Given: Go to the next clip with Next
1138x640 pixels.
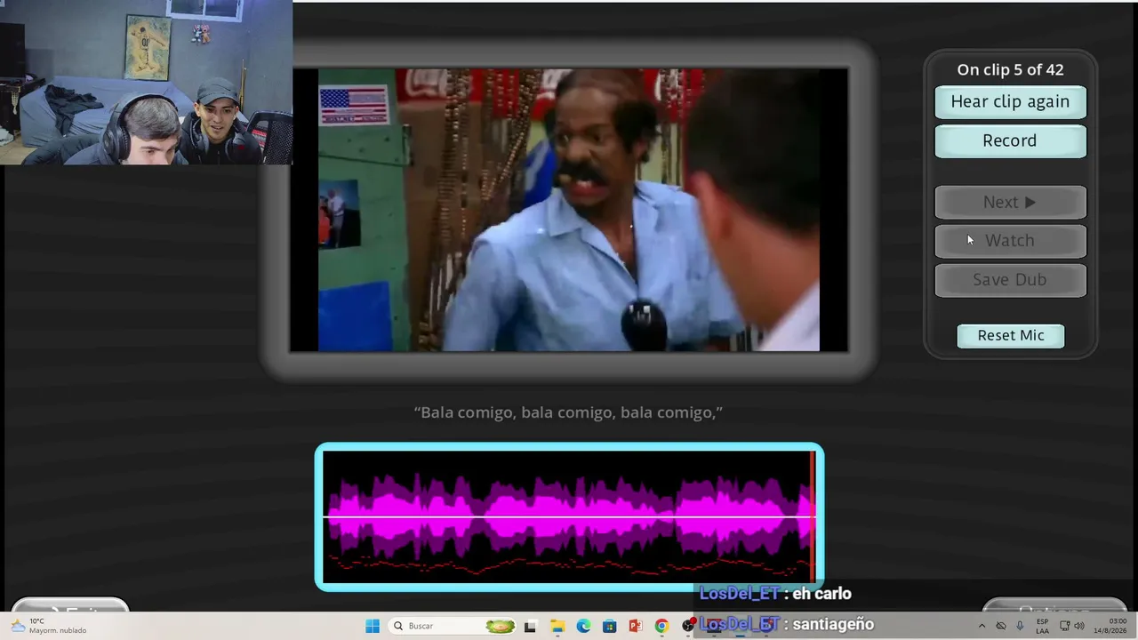Looking at the screenshot, I should pyautogui.click(x=1010, y=202).
